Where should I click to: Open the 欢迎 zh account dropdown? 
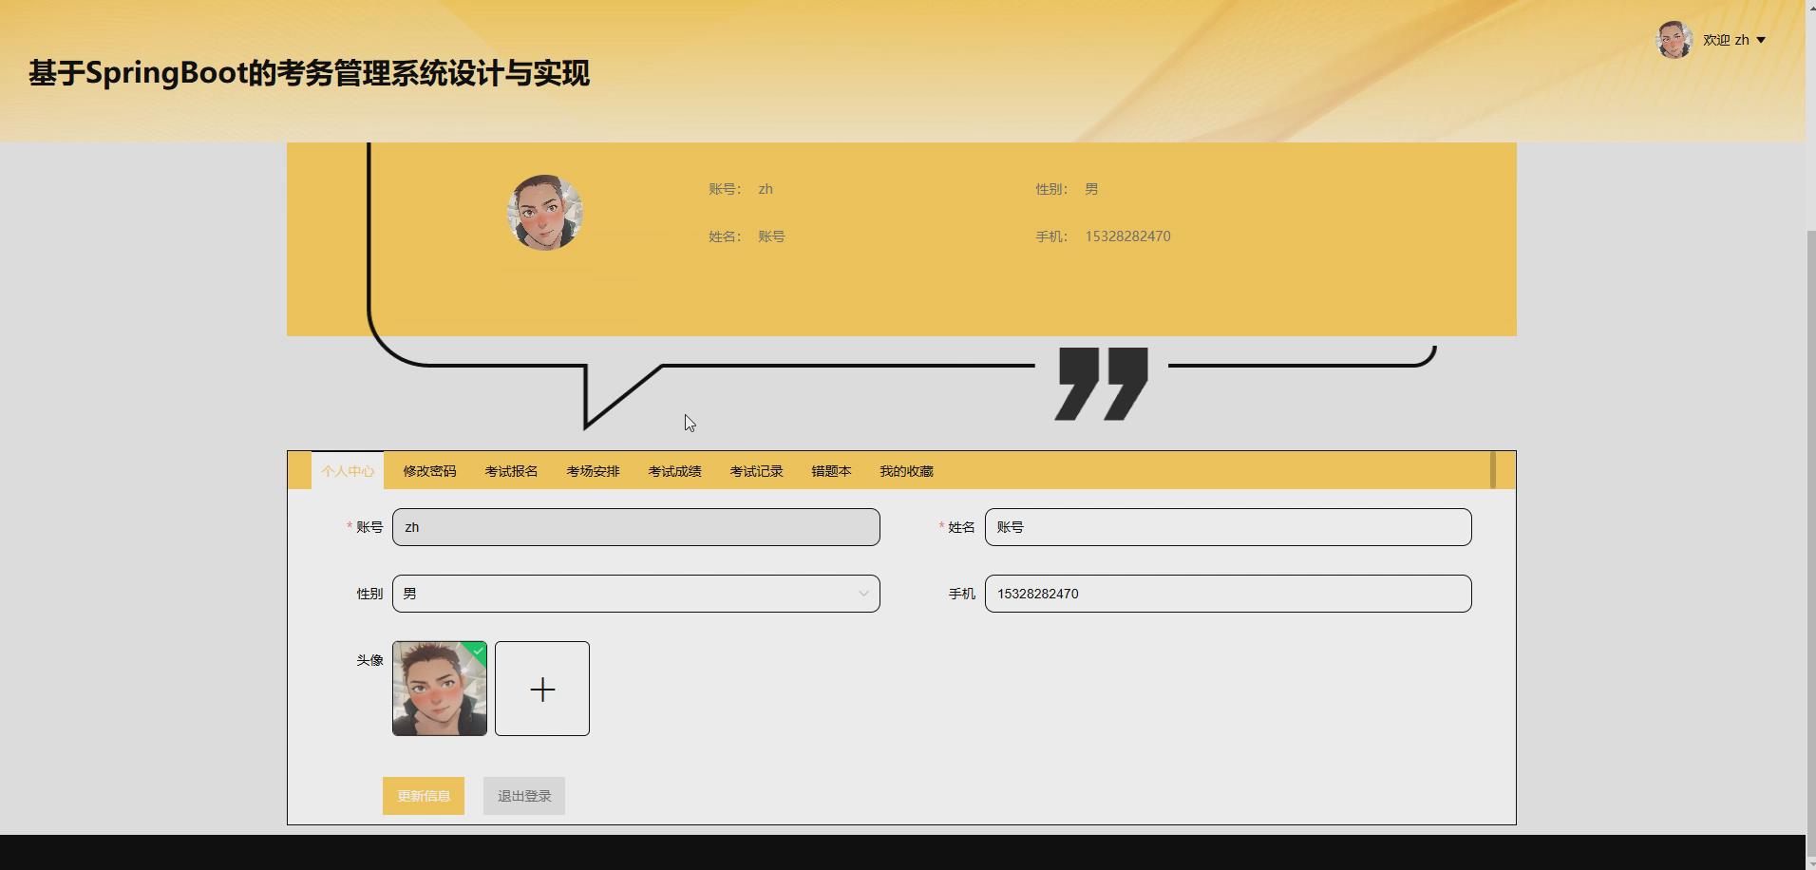pos(1735,40)
